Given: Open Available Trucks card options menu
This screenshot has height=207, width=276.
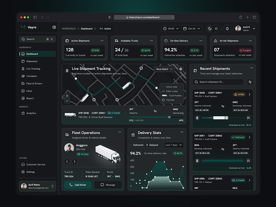Looking at the screenshot, I should tap(151, 41).
